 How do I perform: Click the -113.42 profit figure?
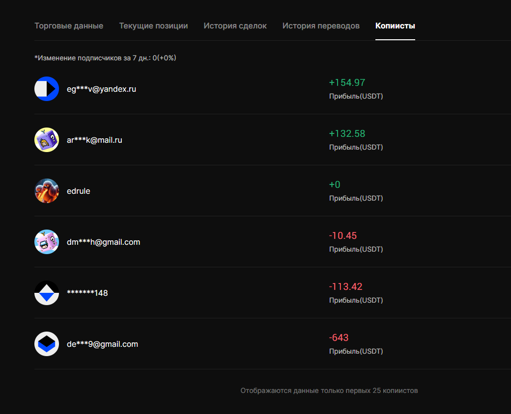coord(345,287)
